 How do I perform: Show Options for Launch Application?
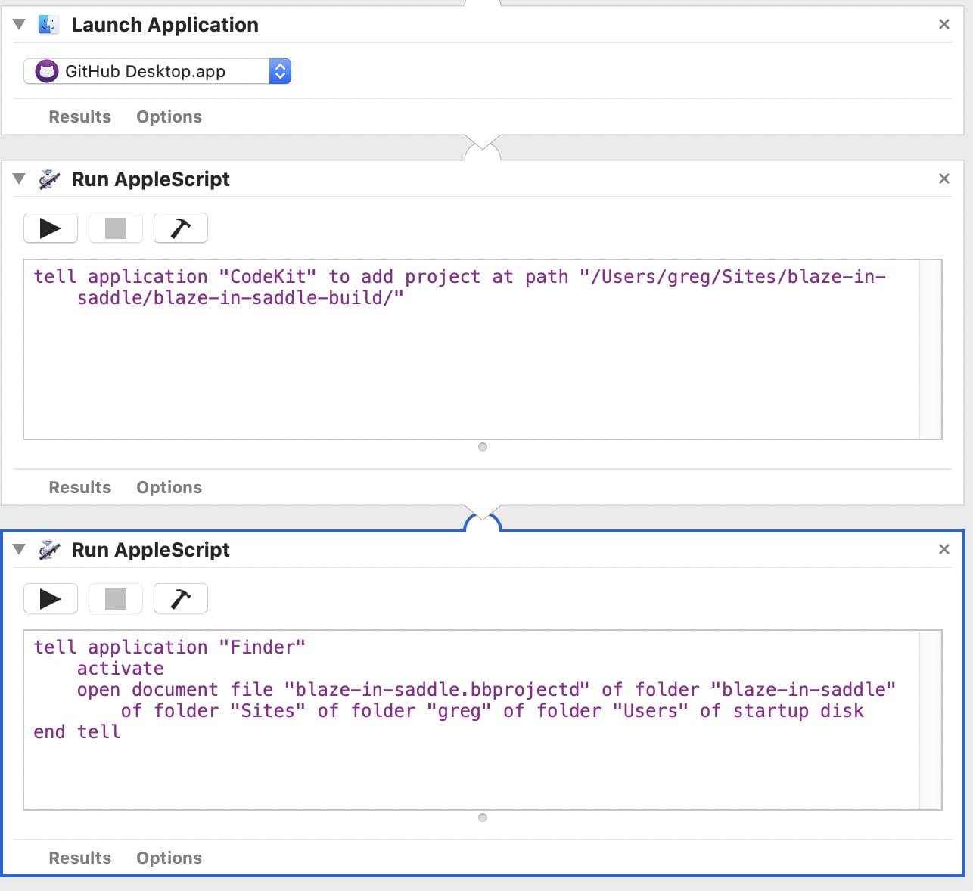(169, 116)
